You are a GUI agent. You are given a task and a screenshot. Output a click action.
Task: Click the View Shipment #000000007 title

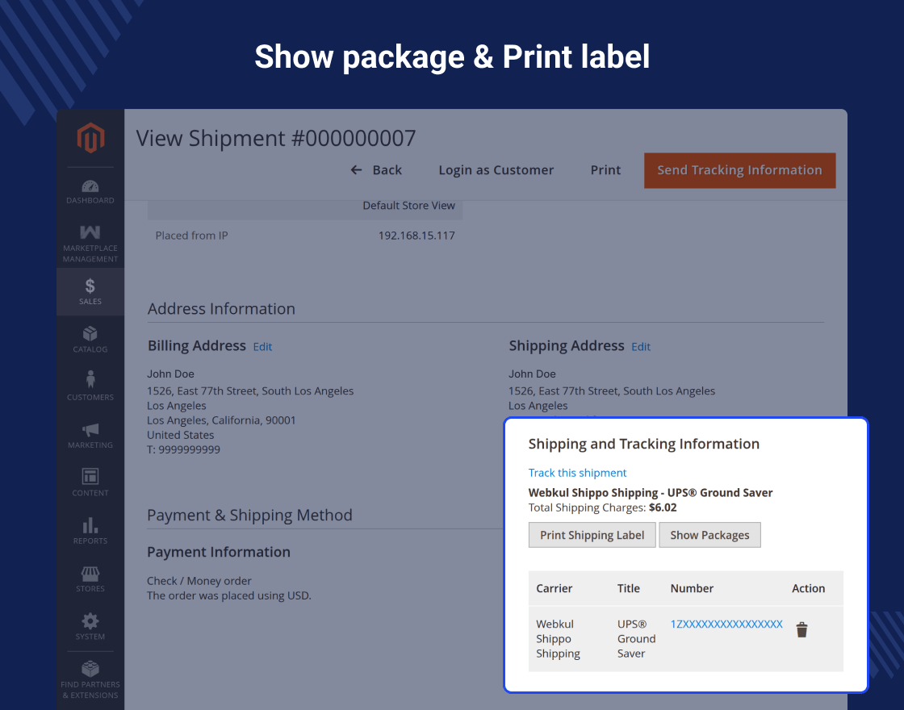276,138
